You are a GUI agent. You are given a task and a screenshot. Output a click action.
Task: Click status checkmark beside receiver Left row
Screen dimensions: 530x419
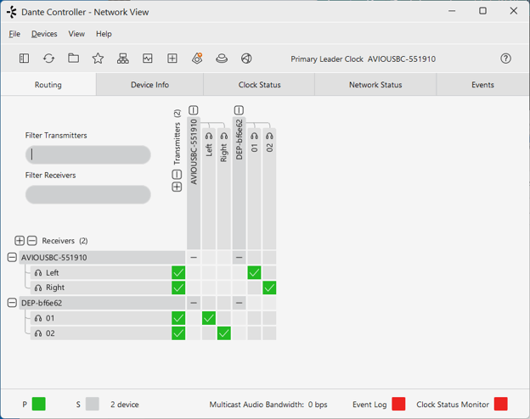click(178, 272)
